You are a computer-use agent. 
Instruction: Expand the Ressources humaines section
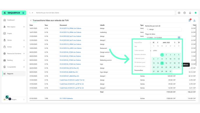pos(24,53)
